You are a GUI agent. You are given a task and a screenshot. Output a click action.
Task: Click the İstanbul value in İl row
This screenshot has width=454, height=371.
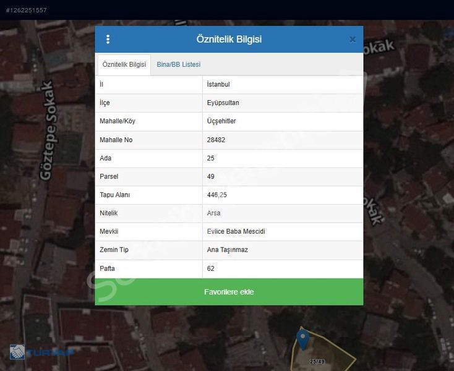pos(218,85)
